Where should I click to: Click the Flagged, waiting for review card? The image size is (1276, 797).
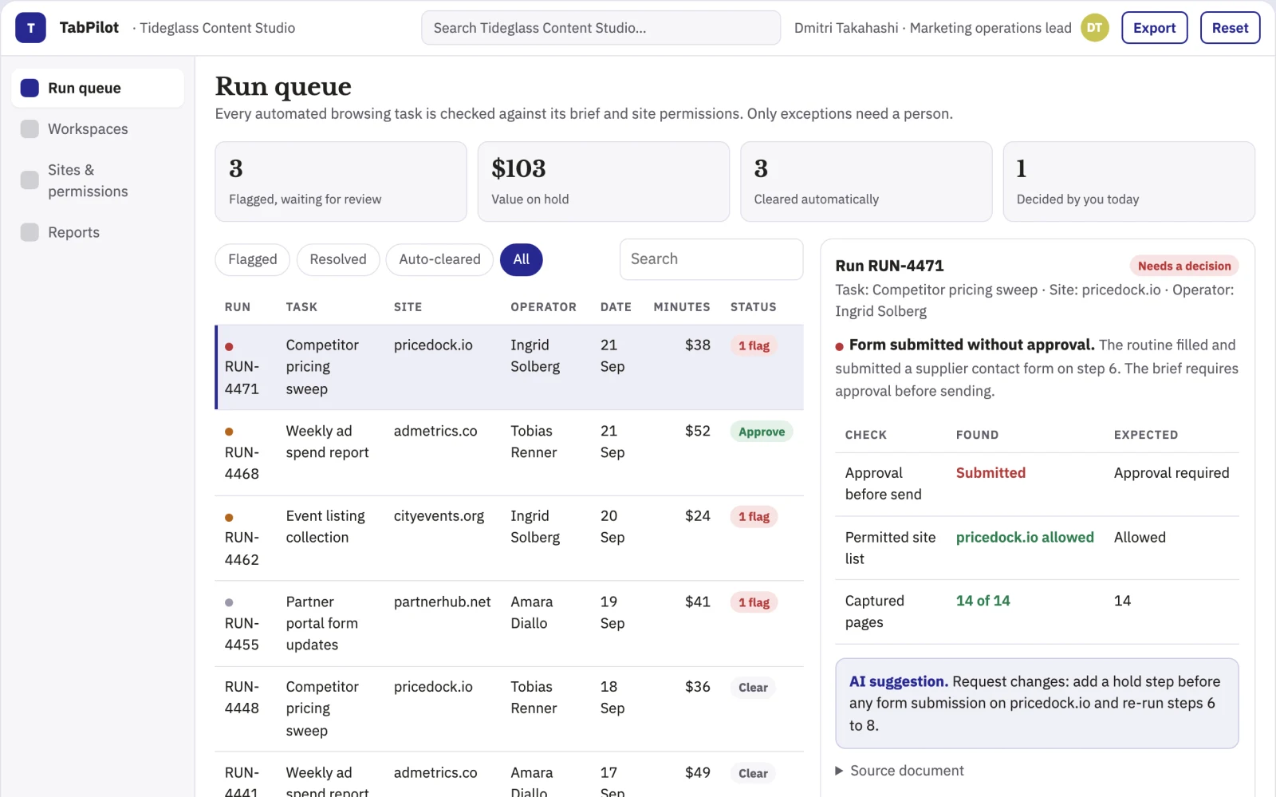[x=341, y=182]
